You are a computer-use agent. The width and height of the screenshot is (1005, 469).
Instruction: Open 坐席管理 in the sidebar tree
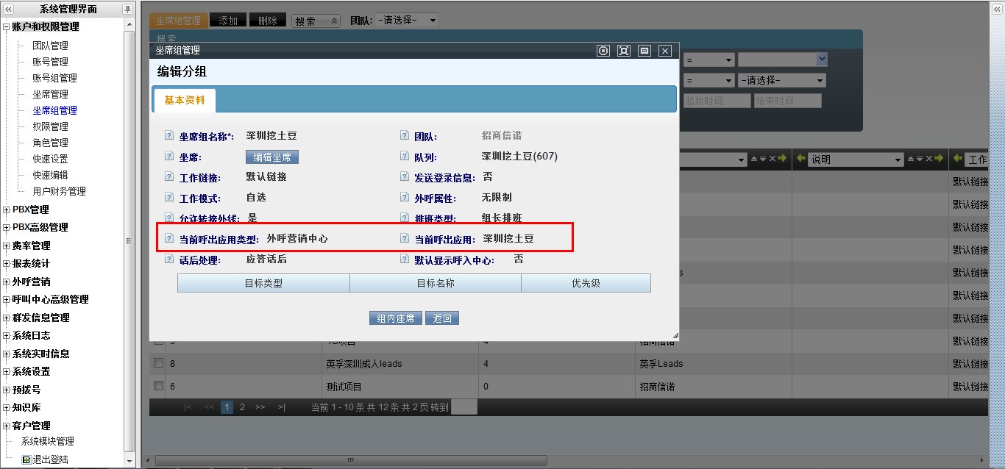pos(50,94)
